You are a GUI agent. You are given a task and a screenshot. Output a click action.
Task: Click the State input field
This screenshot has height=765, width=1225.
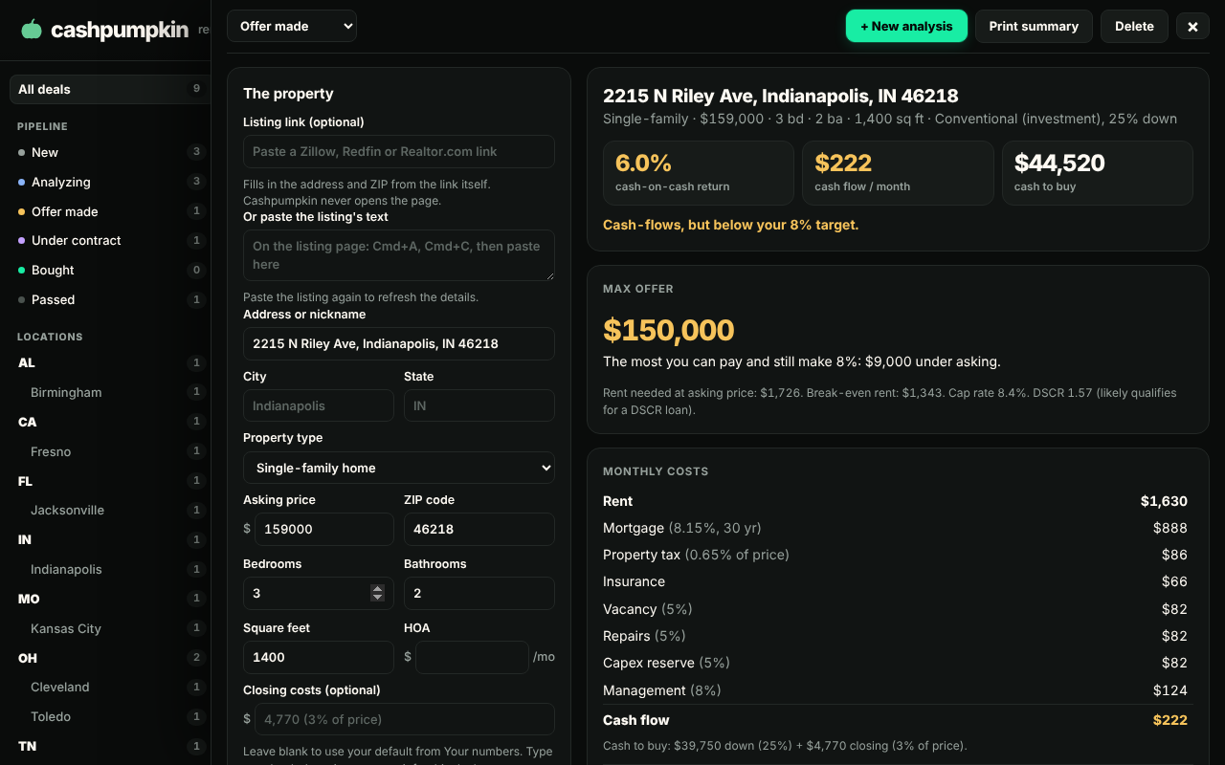pyautogui.click(x=479, y=405)
